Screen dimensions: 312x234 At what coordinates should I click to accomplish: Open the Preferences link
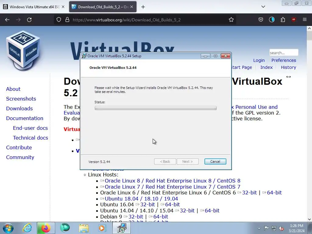tap(284, 60)
